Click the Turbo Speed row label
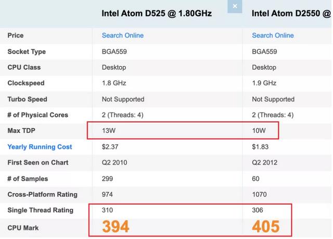Image resolution: width=333 pixels, height=239 pixels. coord(27,99)
